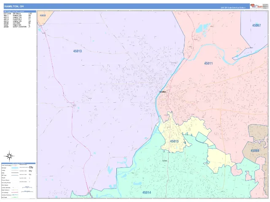The height and width of the screenshot is (202, 270).
Task: Click the publisher logo in the title bar
Action: click(x=257, y=6)
